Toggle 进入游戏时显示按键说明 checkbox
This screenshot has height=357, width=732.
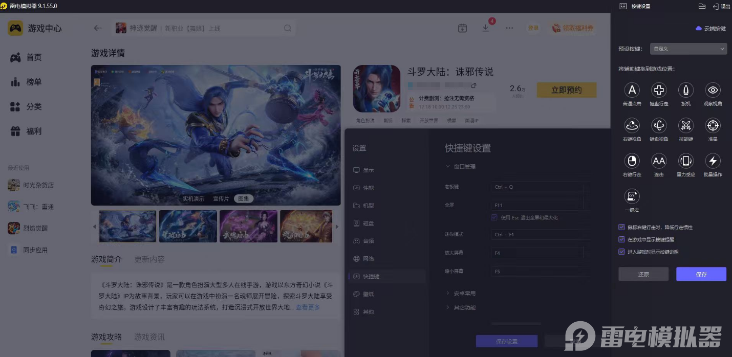(x=621, y=252)
